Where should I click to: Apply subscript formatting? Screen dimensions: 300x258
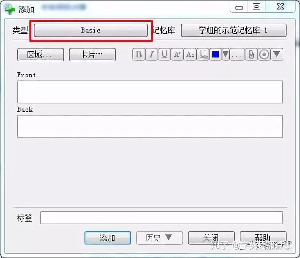190,54
